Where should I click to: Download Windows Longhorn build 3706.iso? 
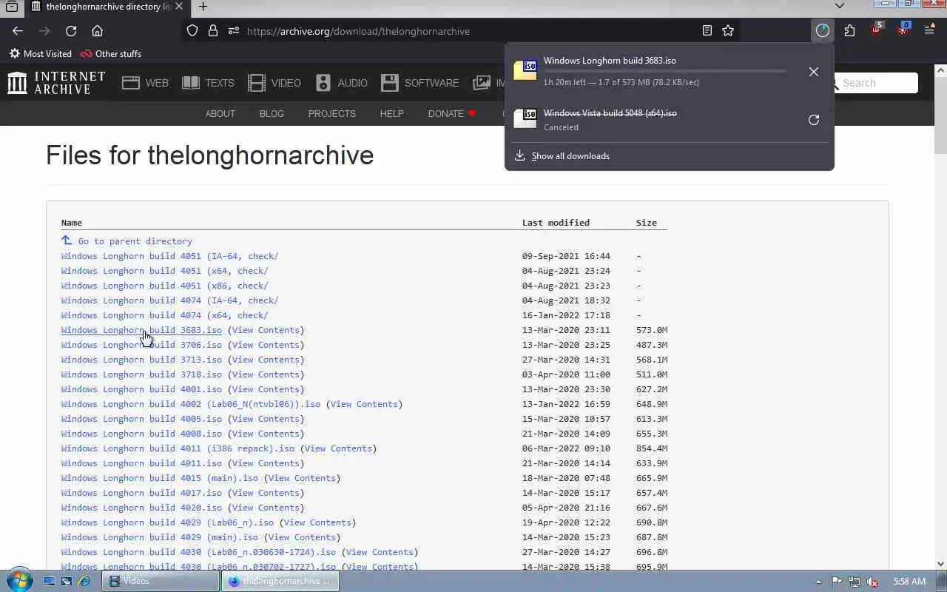point(141,345)
